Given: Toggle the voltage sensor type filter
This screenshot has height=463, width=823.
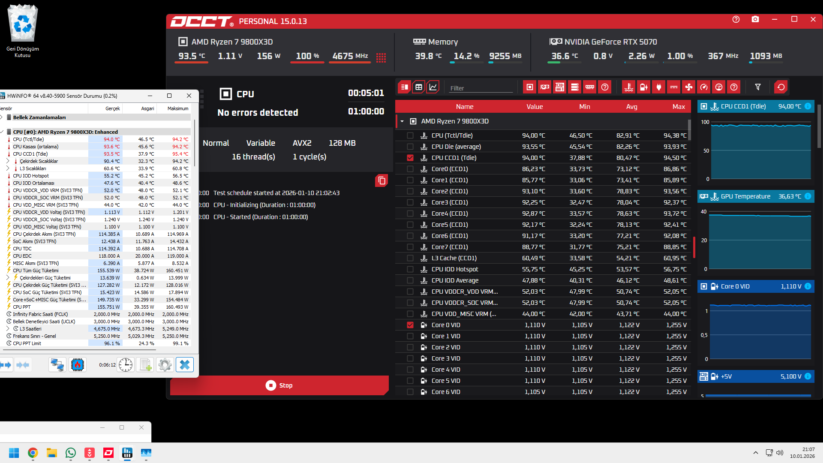Looking at the screenshot, I should pos(644,87).
